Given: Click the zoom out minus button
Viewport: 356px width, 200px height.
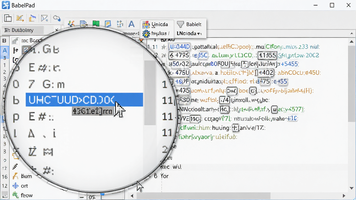Looking at the screenshot, I should pos(82,197).
